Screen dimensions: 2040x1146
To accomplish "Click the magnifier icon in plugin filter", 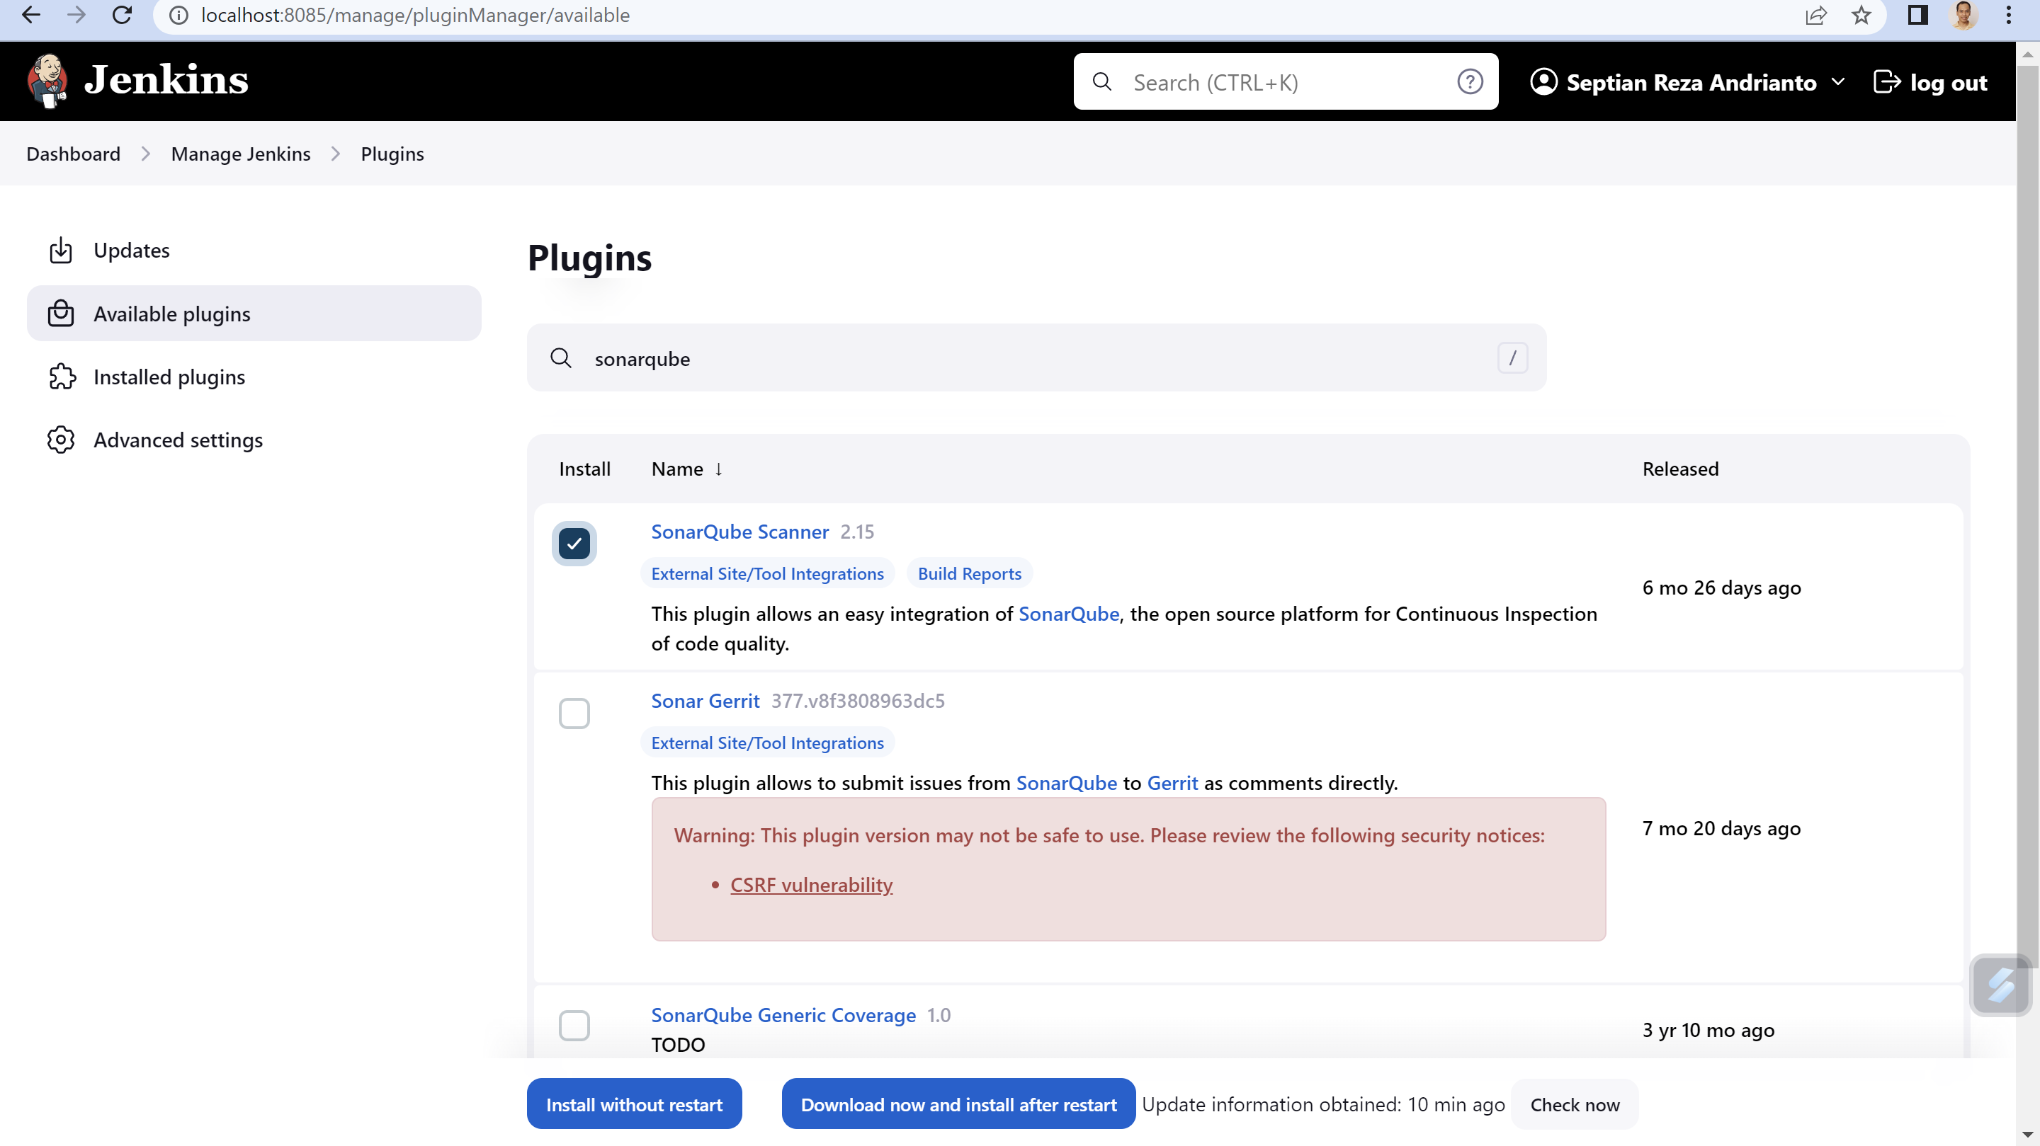I will tap(561, 357).
